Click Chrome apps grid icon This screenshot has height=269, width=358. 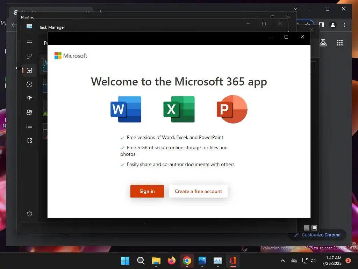pyautogui.click(x=340, y=43)
